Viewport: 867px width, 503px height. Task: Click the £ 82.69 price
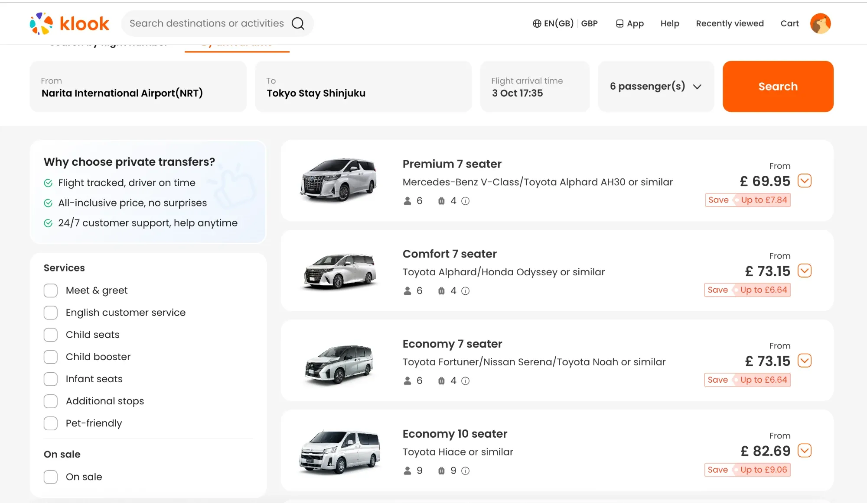point(766,451)
